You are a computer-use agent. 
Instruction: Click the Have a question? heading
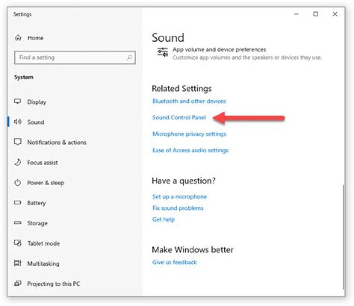coord(183,181)
